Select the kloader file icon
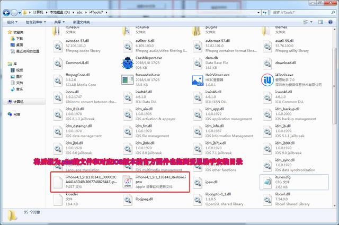 [x=58, y=199]
